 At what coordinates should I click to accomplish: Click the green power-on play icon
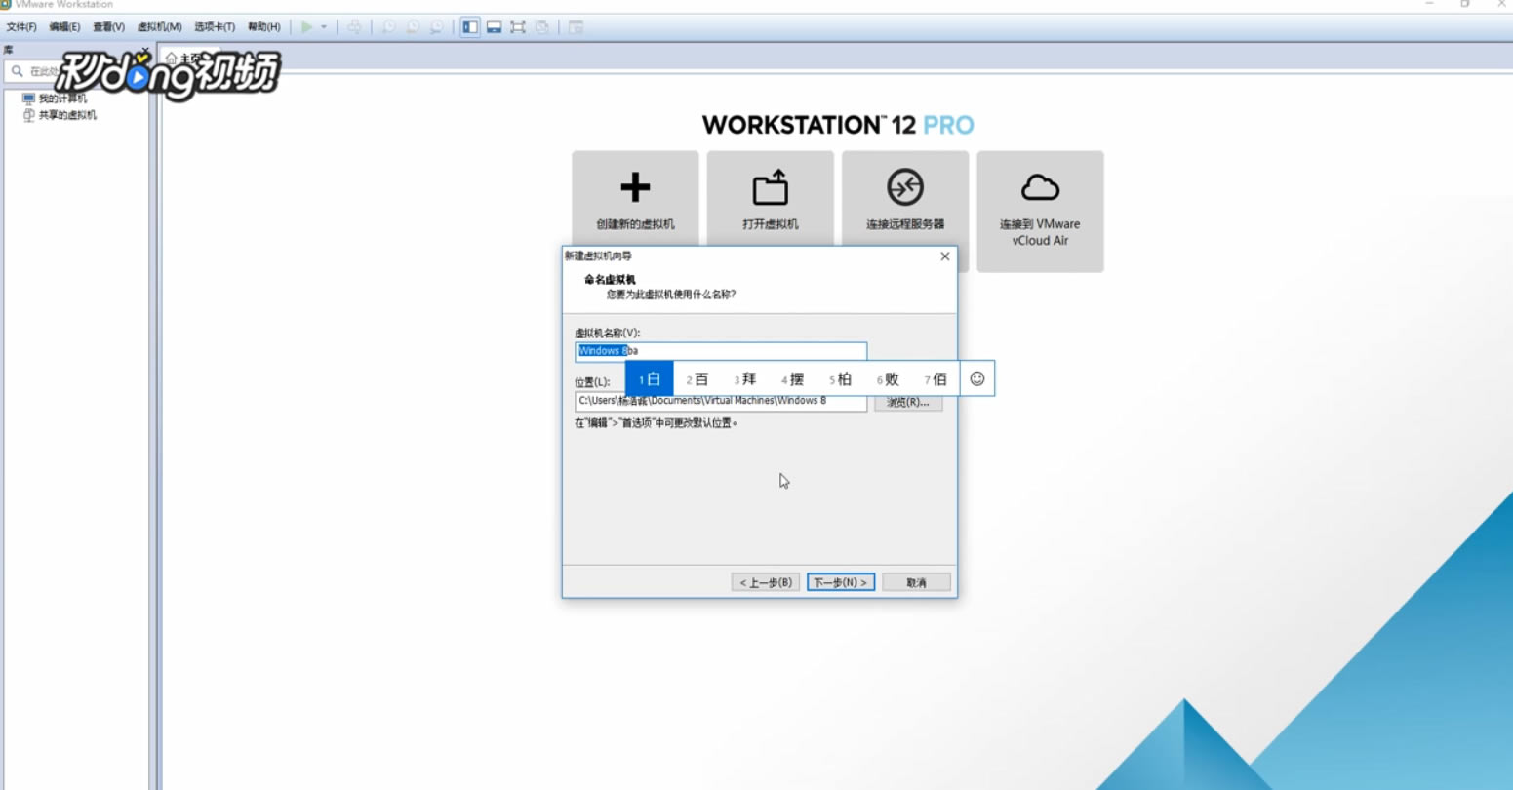tap(307, 27)
